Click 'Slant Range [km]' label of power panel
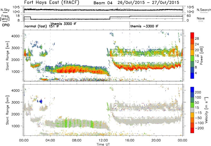Screen dimensions: 211x146 tap(7, 56)
